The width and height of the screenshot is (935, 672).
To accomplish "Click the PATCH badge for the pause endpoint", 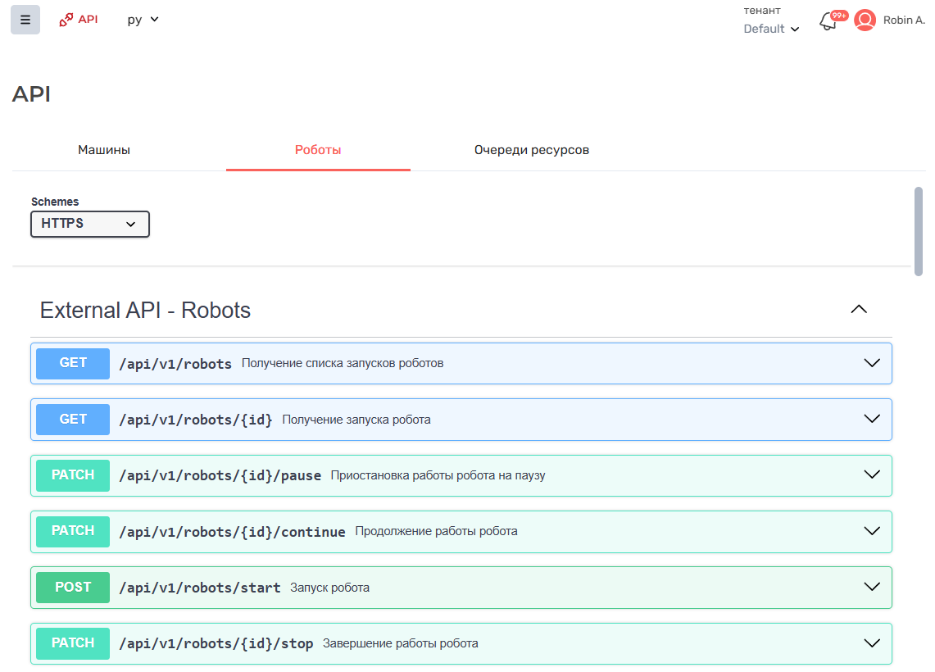I will pos(73,475).
